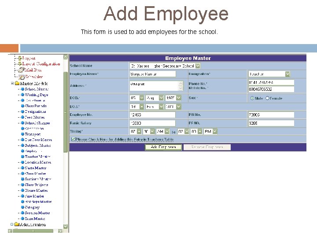Open Category in the tree
The height and width of the screenshot is (238, 317).
point(32,207)
